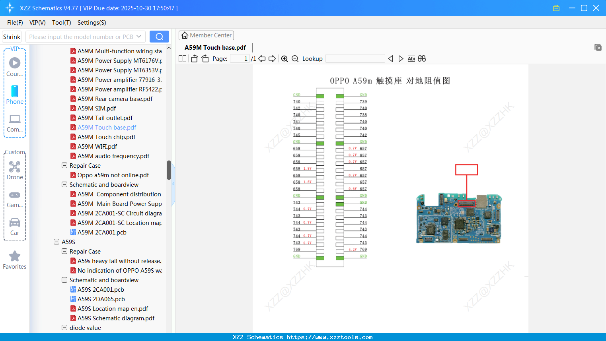
Task: Toggle the two-page split view icon
Action: [182, 59]
